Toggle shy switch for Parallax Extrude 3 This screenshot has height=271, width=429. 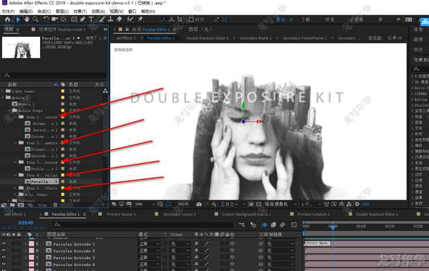click(x=196, y=257)
